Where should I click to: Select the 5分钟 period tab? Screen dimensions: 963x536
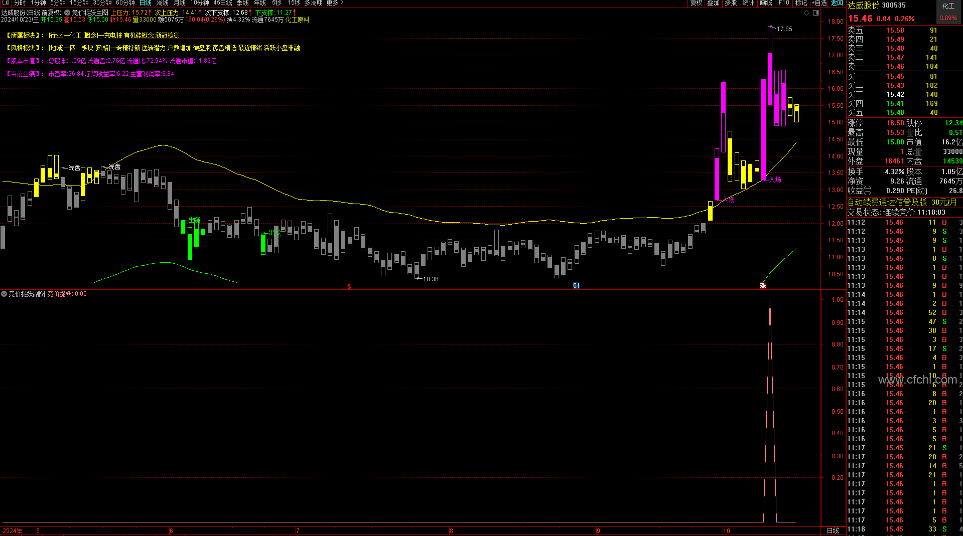coord(58,3)
